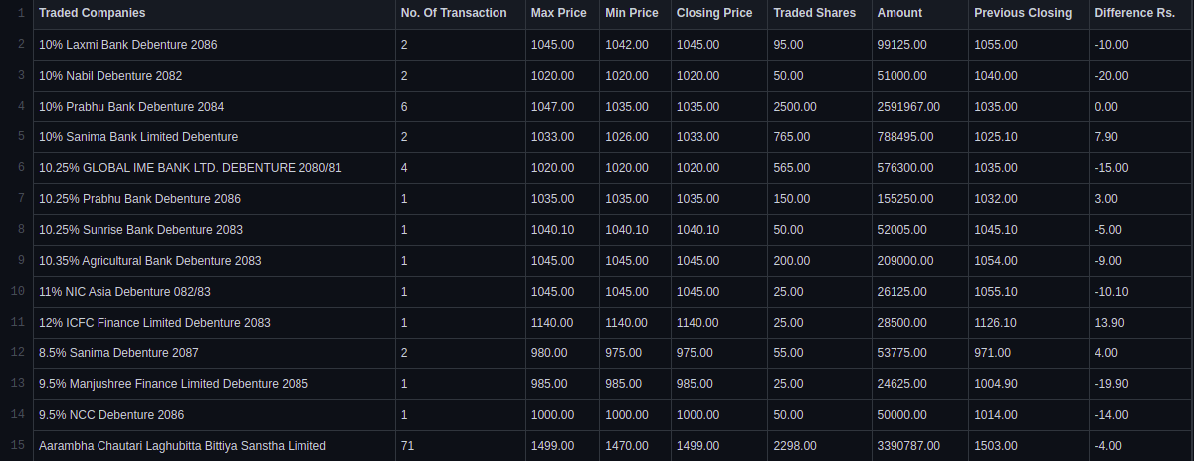Select the No. Of Transaction header
This screenshot has height=461, width=1194.
[459, 13]
